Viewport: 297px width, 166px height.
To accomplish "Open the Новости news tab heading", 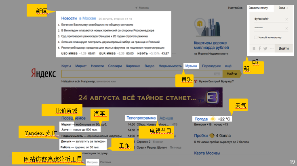I will tap(69, 18).
